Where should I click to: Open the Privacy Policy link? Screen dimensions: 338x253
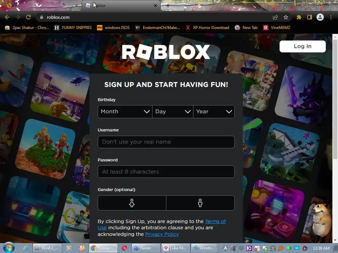click(162, 234)
